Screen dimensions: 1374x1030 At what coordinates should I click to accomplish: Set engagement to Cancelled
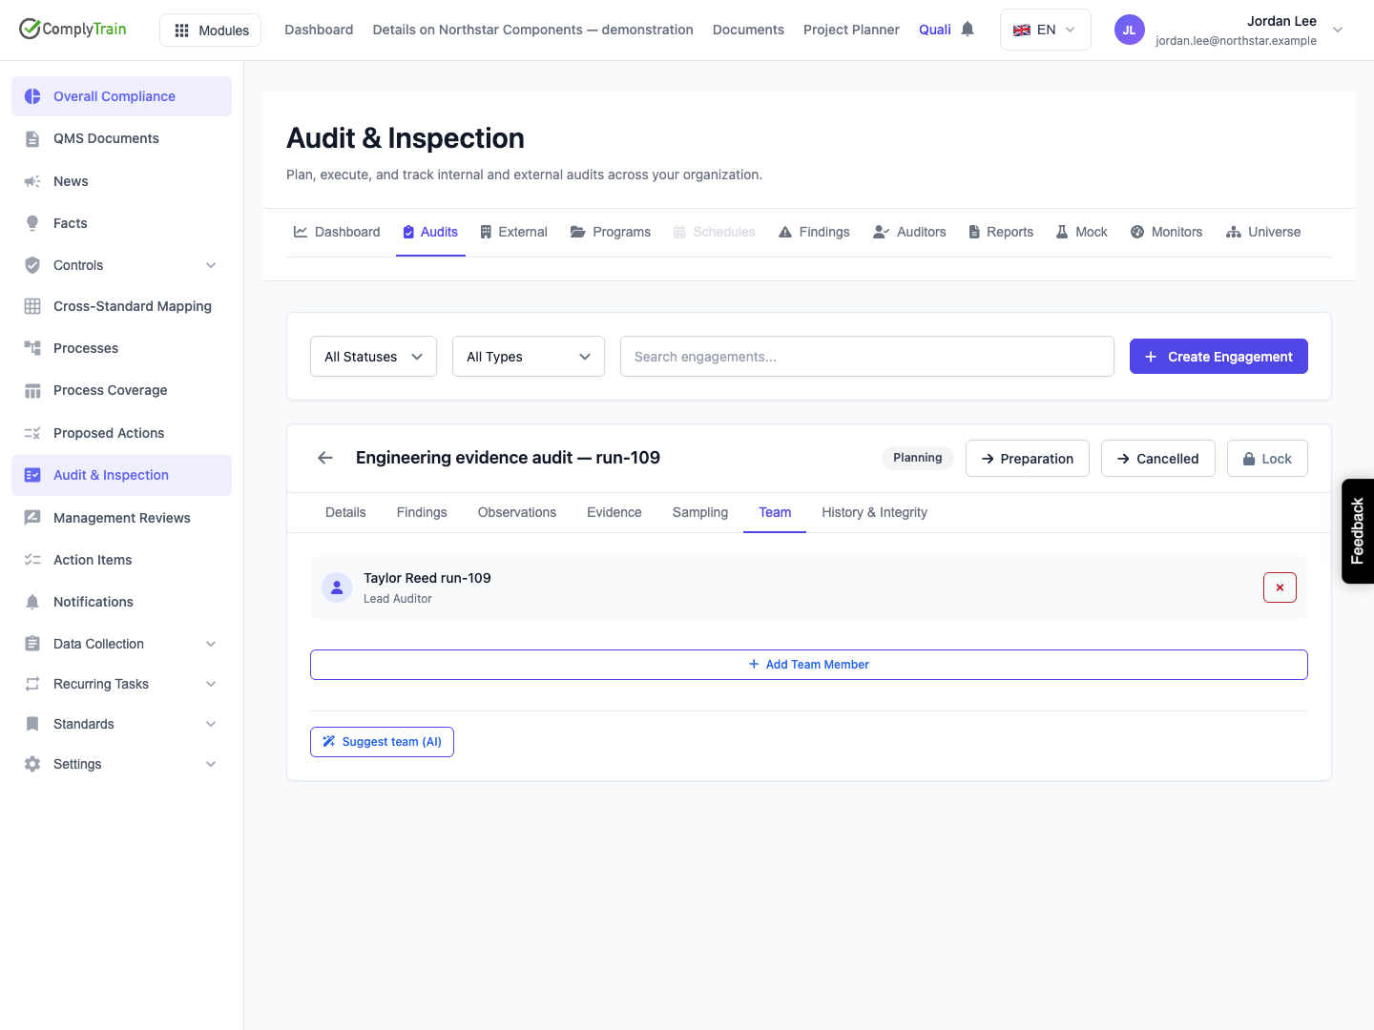pos(1157,459)
